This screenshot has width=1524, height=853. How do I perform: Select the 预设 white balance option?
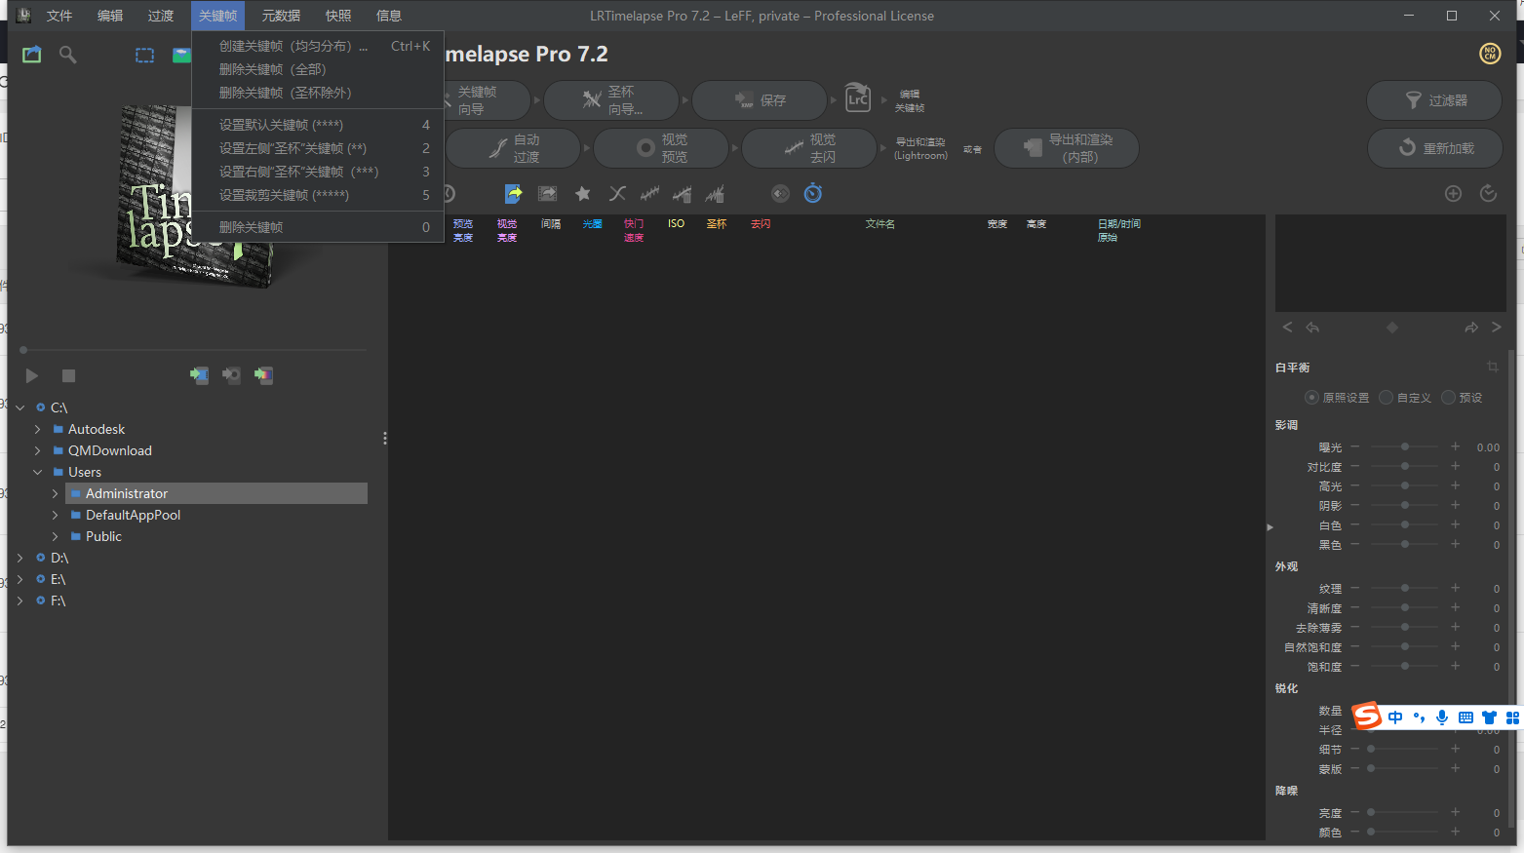point(1448,398)
